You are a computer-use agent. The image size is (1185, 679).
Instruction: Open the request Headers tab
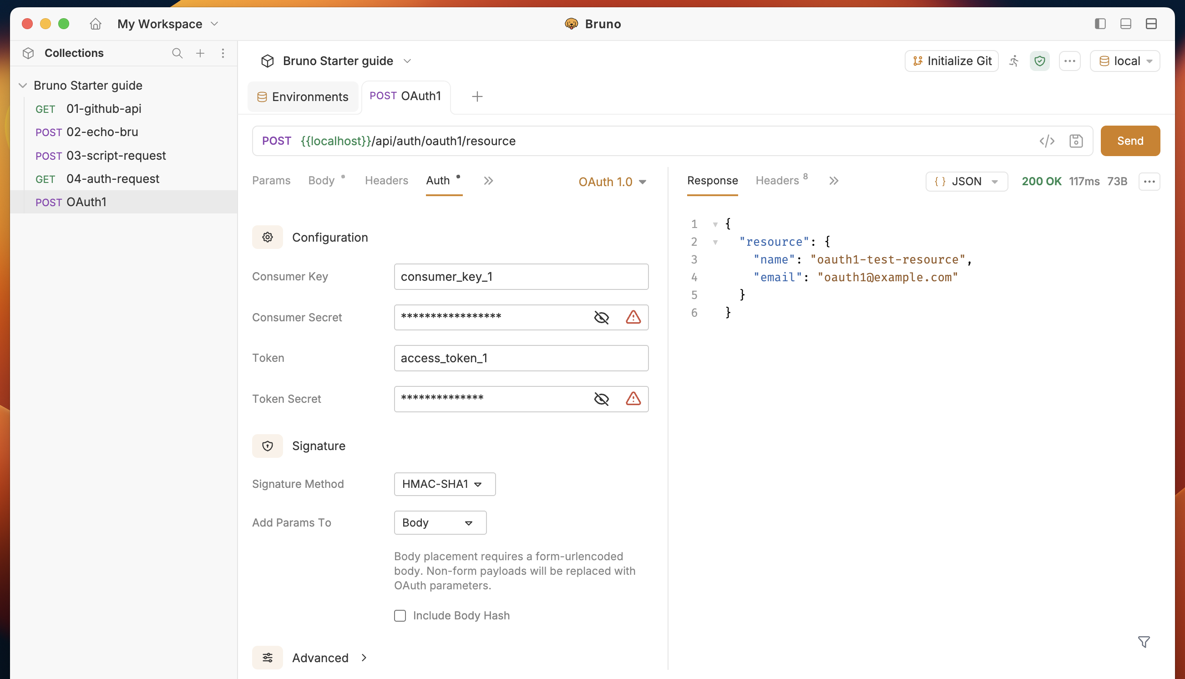pos(386,181)
